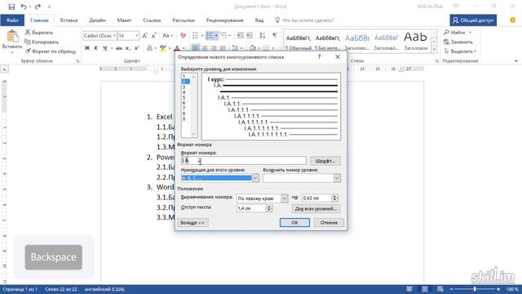Save the document via the floppy disk icon
This screenshot has height=294, width=522.
tap(11, 7)
